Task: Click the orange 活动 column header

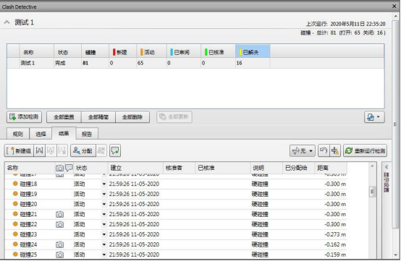Action: pyautogui.click(x=152, y=52)
